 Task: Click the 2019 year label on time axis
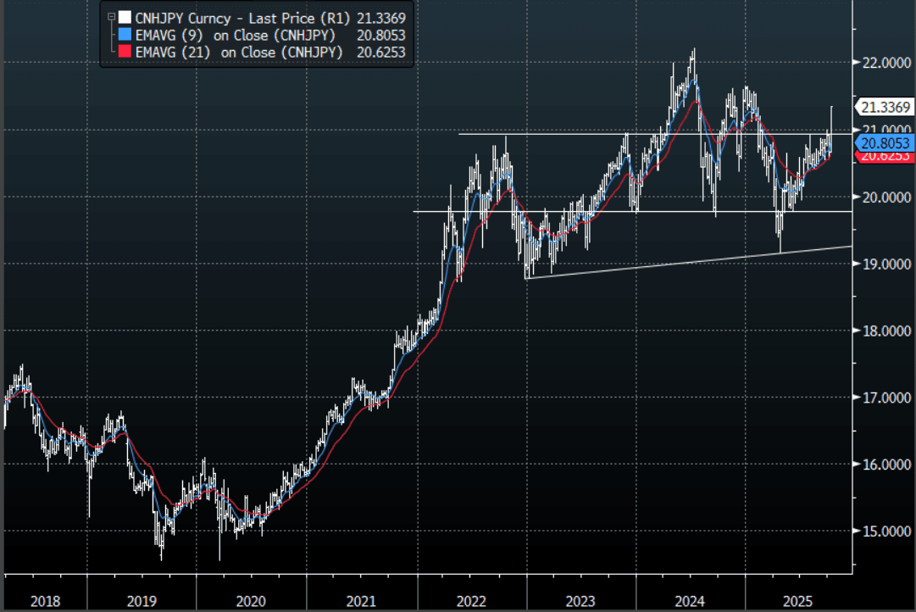click(x=142, y=601)
